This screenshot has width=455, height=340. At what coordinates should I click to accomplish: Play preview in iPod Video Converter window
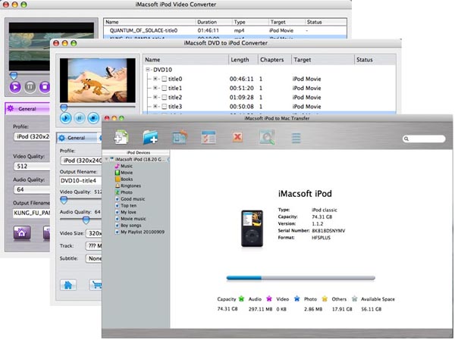pos(15,86)
